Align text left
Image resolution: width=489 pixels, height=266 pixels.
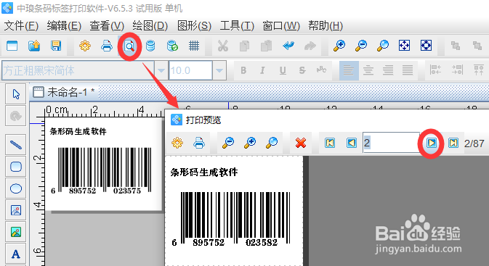click(349, 70)
